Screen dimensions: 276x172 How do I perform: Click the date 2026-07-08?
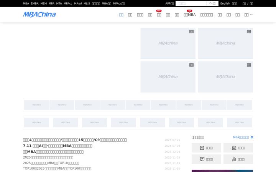[172, 146]
